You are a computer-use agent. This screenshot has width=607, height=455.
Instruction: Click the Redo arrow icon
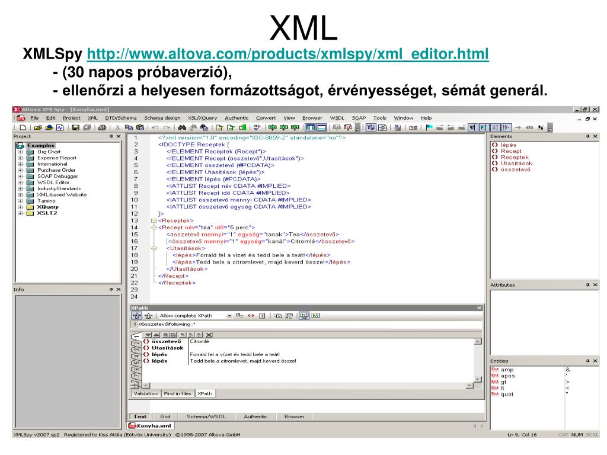pos(167,127)
